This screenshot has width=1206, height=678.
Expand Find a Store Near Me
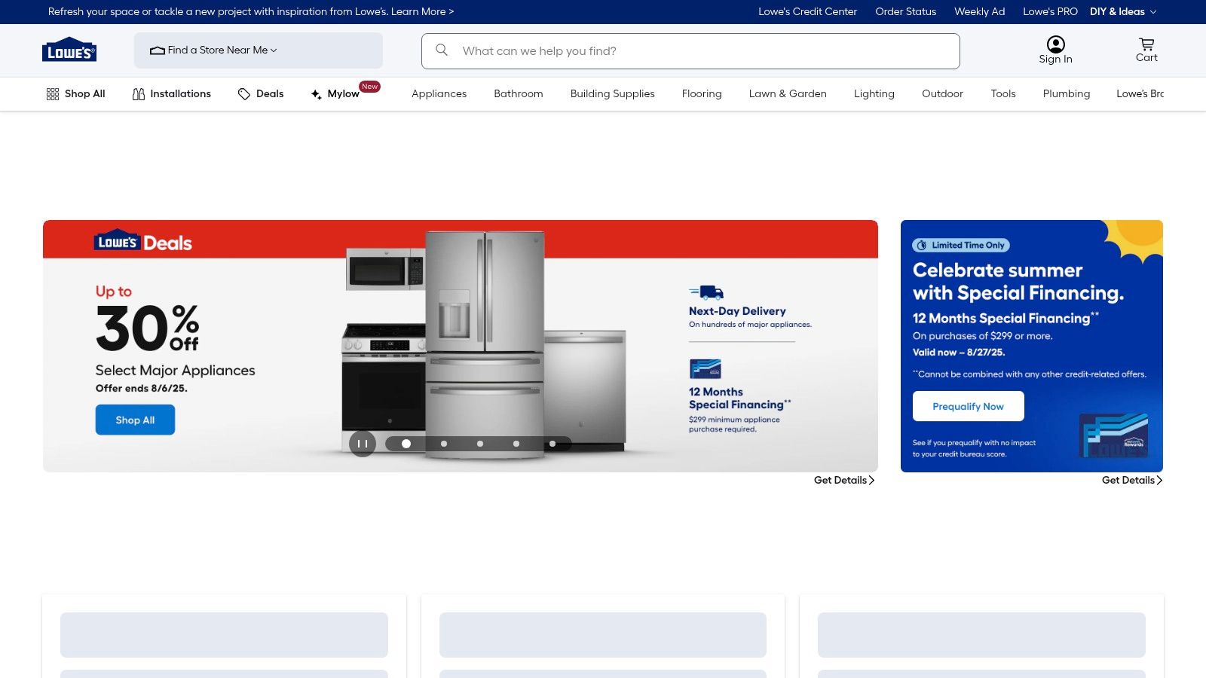click(x=259, y=50)
